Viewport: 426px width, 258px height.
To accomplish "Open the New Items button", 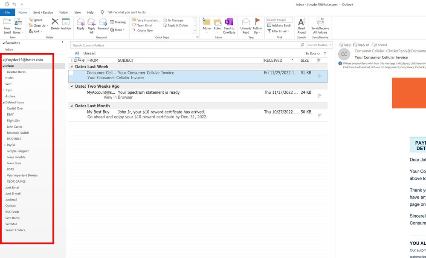I will tap(18, 26).
